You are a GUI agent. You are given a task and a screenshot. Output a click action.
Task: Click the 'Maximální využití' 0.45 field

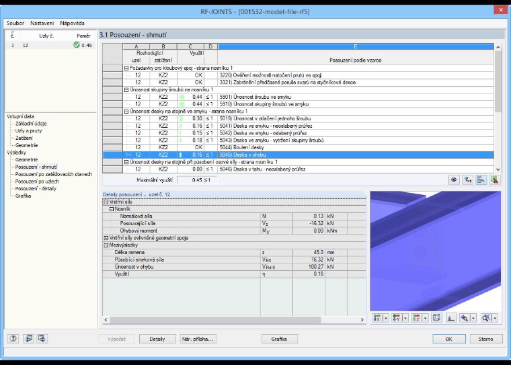pos(190,180)
